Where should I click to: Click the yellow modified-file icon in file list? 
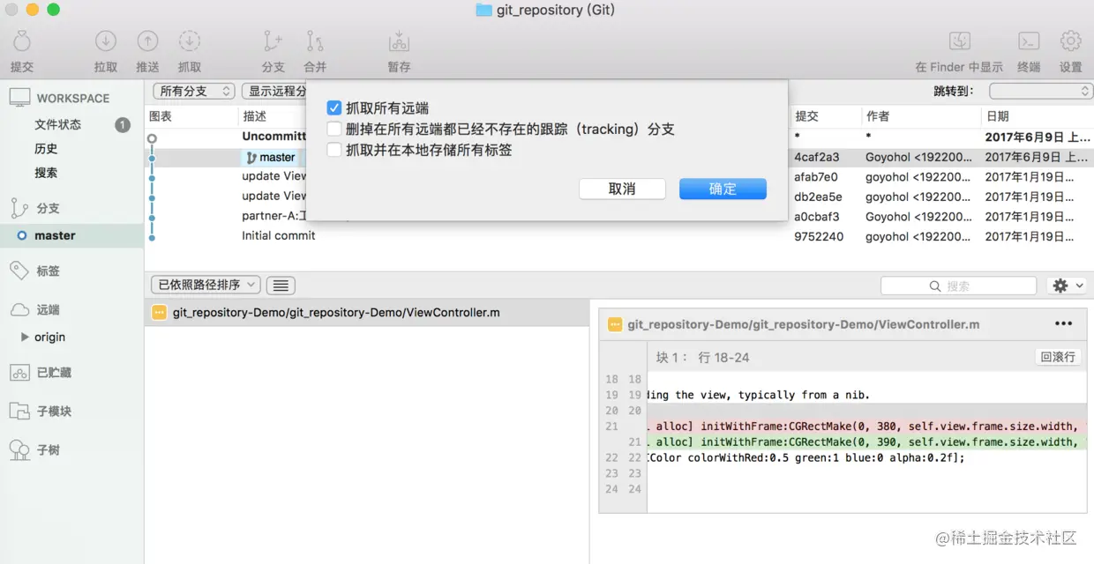coord(159,312)
